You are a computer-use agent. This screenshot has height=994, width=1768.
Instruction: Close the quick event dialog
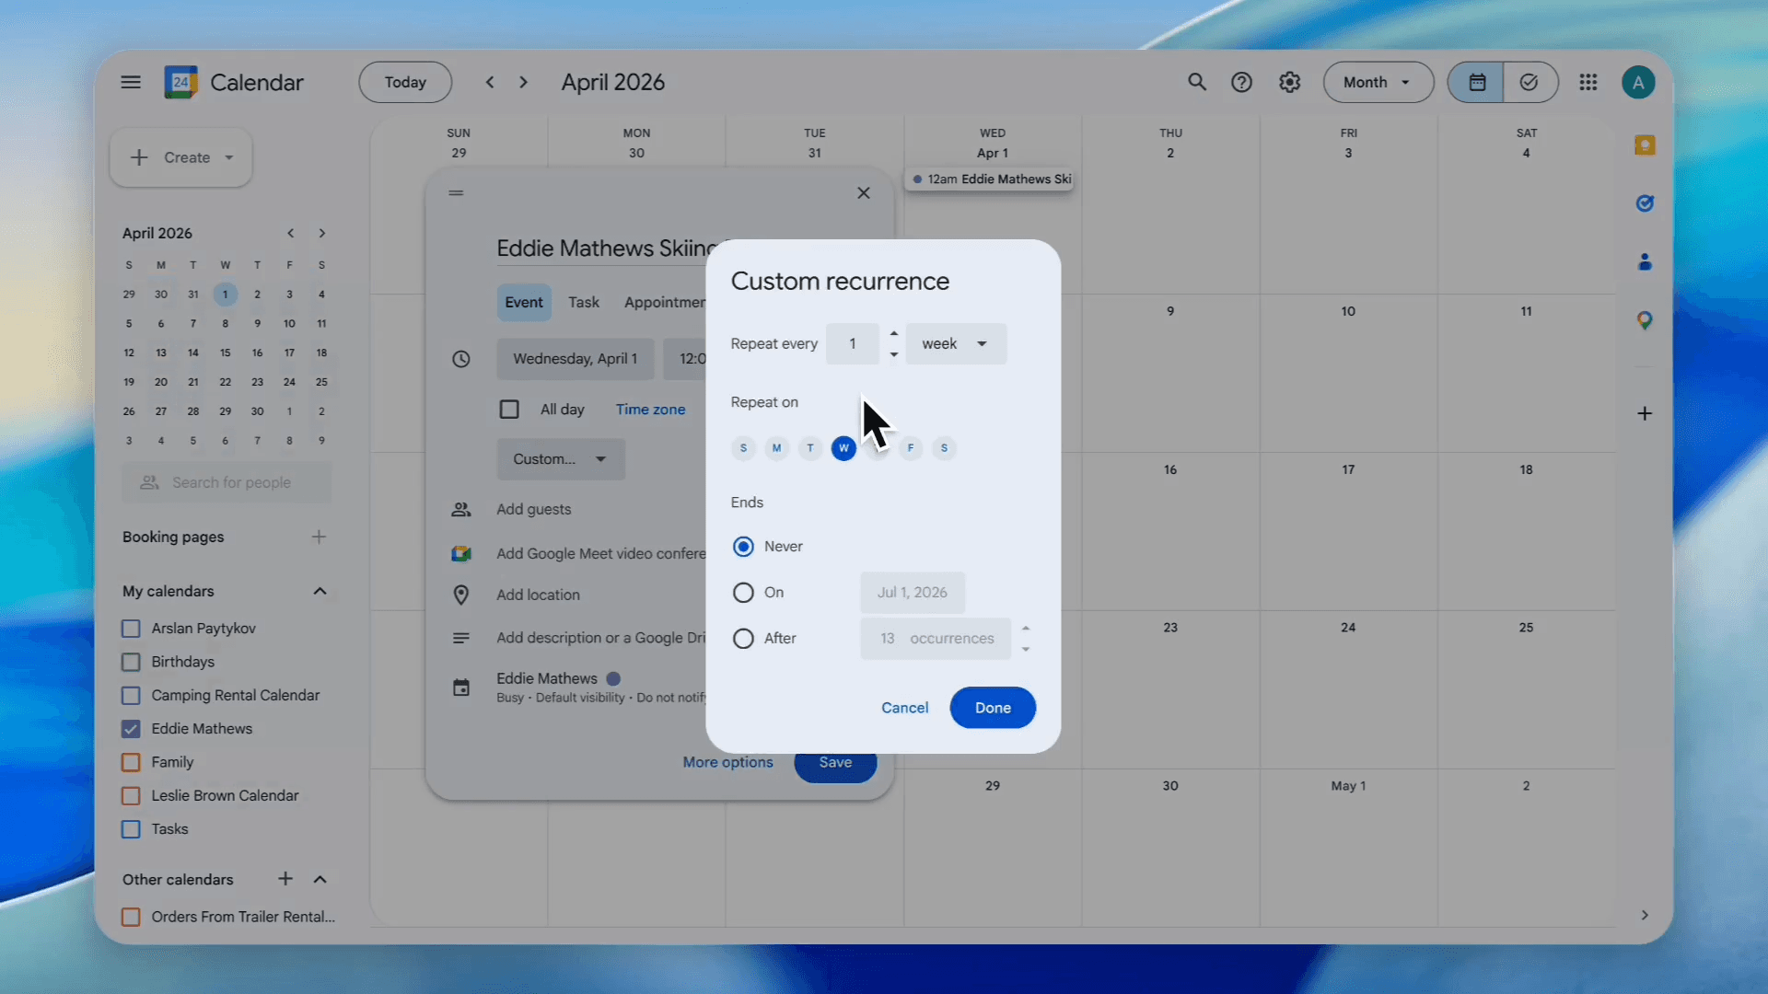(x=863, y=193)
